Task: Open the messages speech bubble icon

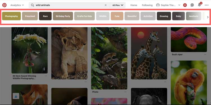Action: (192, 5)
